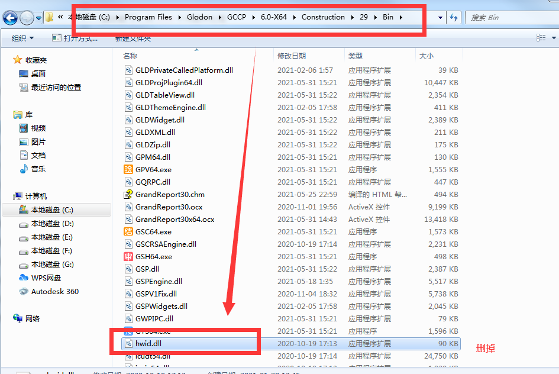Open Autodesk 360 in navigation pane
Image resolution: width=559 pixels, height=374 pixels.
point(49,291)
